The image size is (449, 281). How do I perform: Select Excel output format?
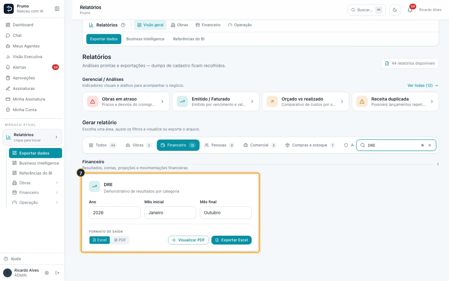coord(100,240)
